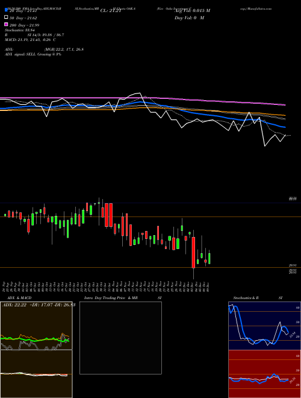
Task: Click the 'Avg Vol: 0.015 M' label
Action: point(192,11)
